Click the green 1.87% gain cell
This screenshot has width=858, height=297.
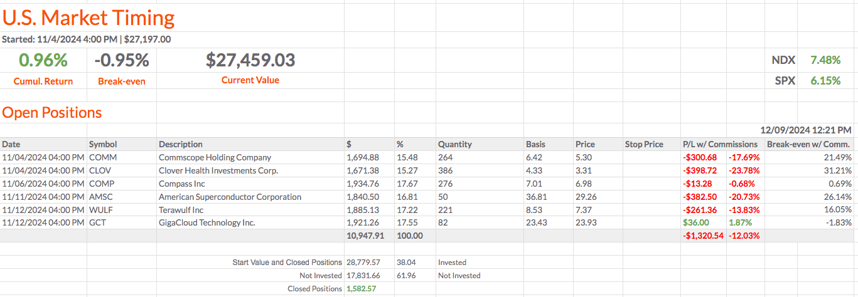tap(739, 222)
